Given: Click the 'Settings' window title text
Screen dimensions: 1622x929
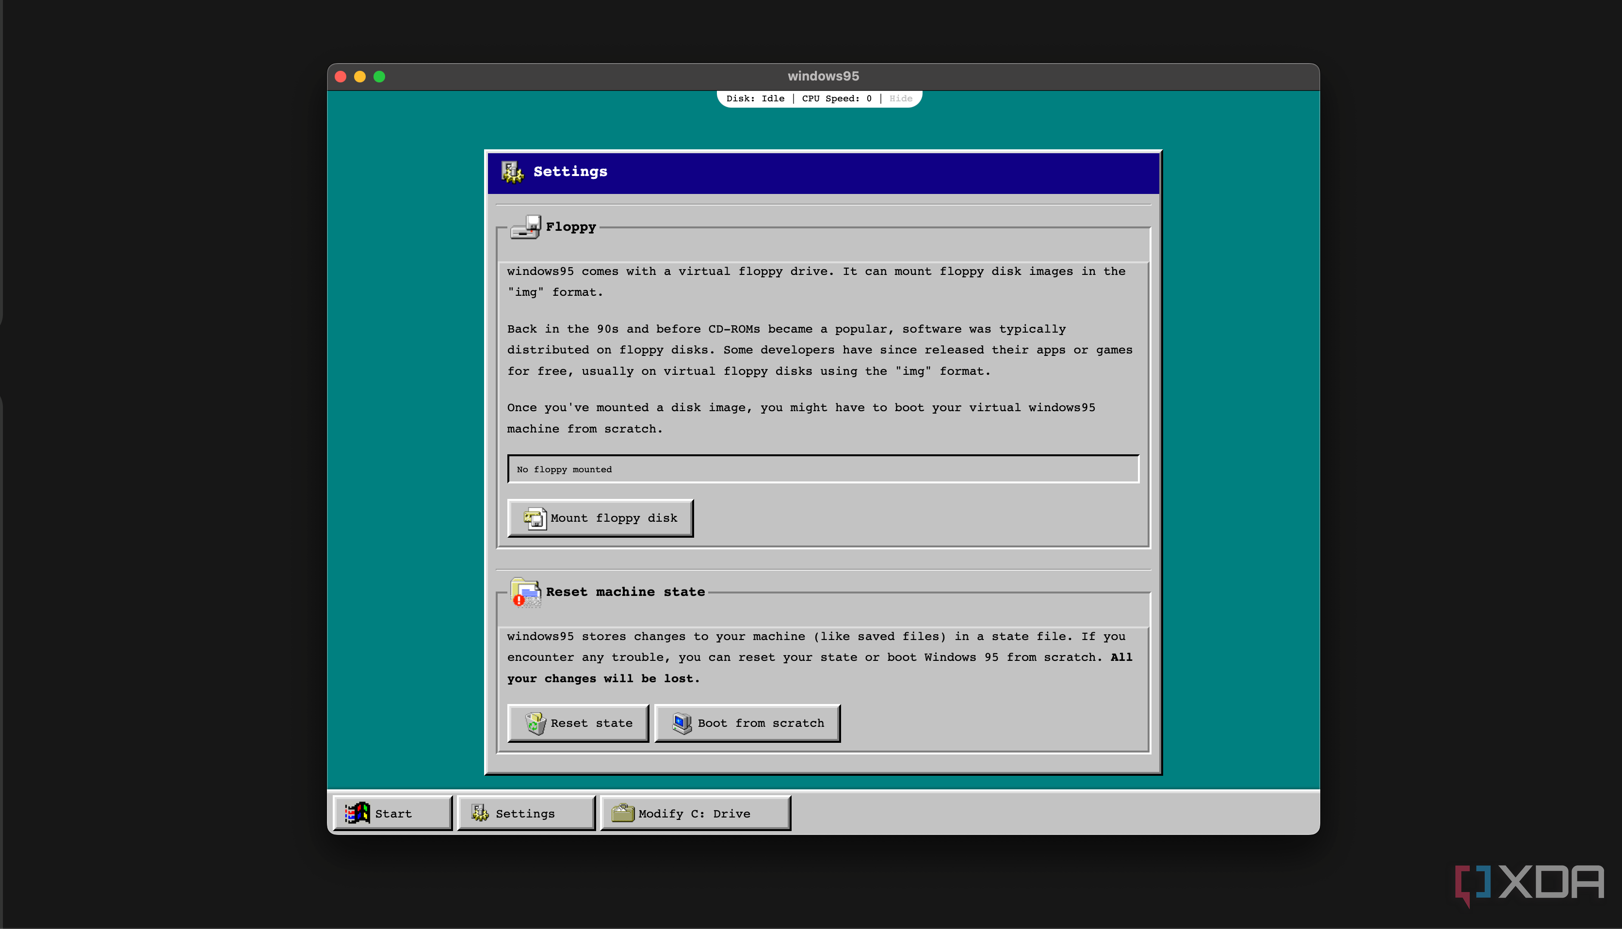Looking at the screenshot, I should click(x=570, y=172).
